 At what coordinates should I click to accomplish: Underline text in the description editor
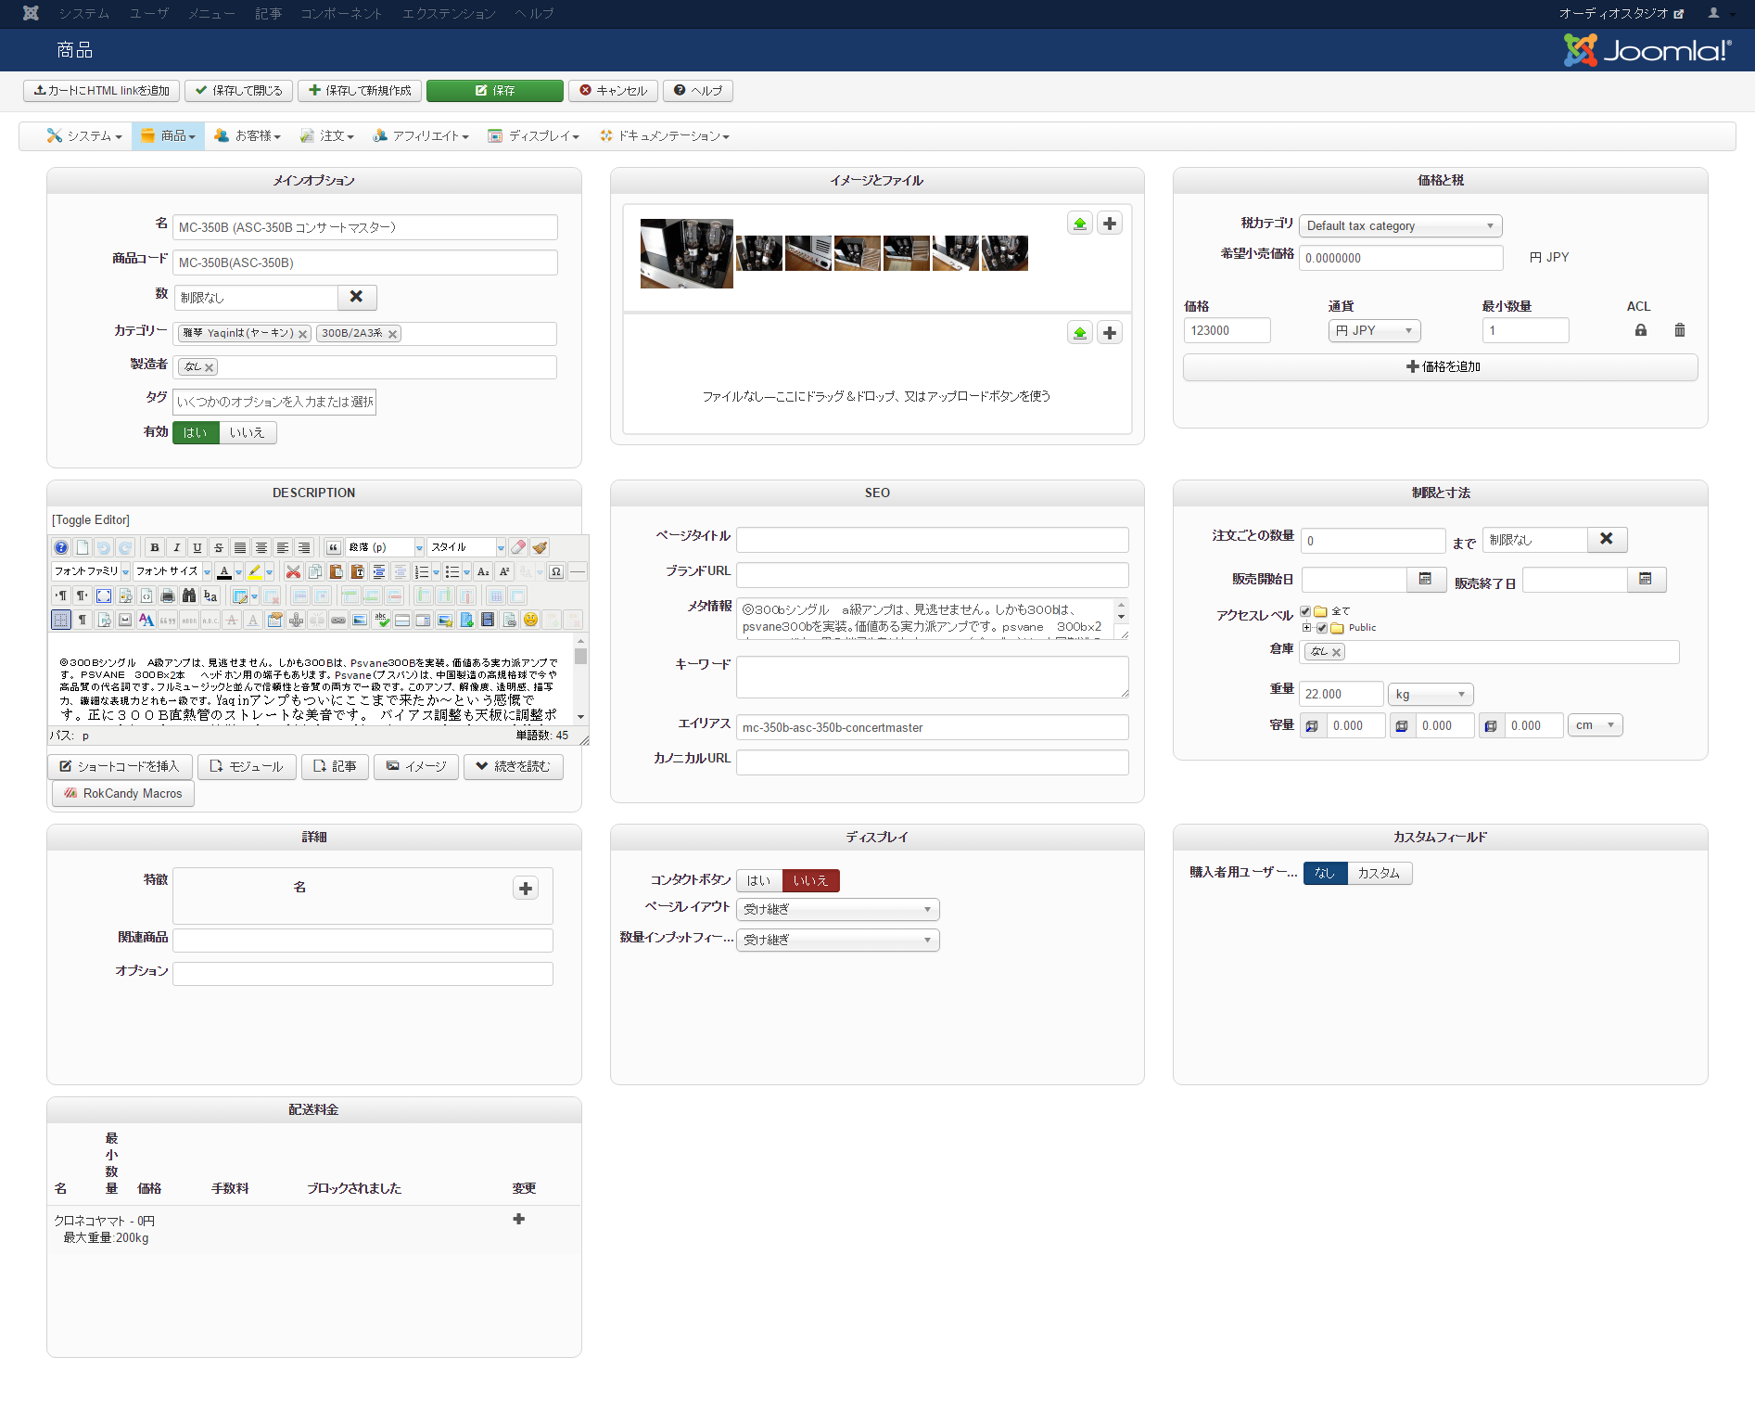197,547
